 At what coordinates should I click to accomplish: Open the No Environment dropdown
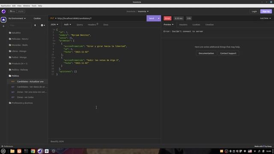coord(17,18)
